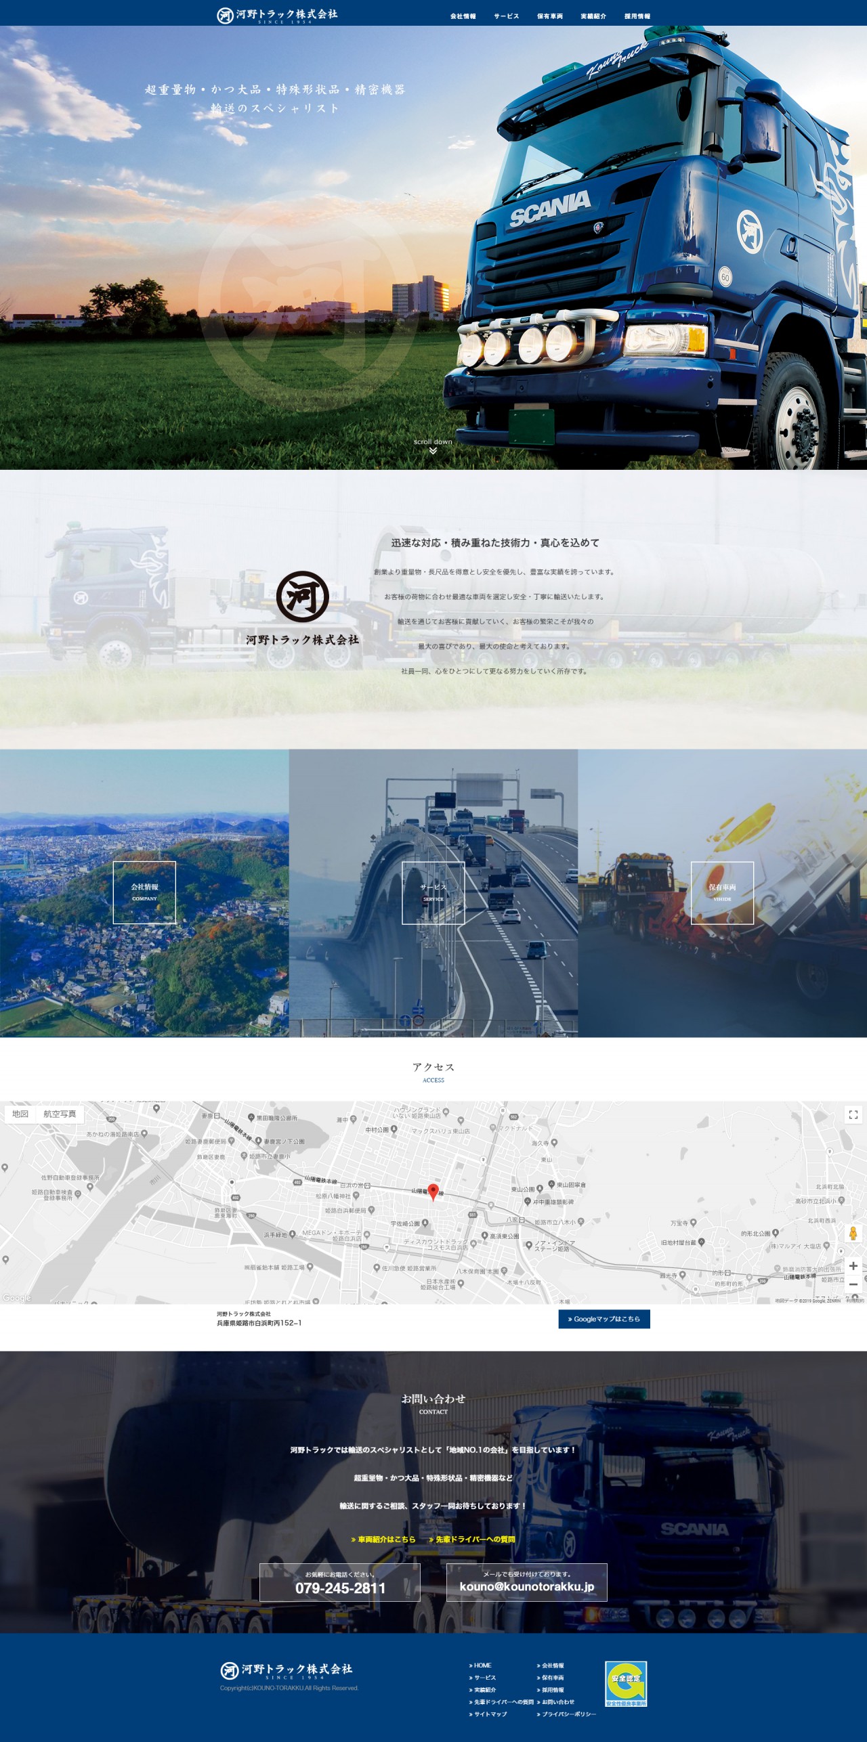Switch the map to 地図 view
Viewport: 867px width, 1742px height.
pos(20,1114)
